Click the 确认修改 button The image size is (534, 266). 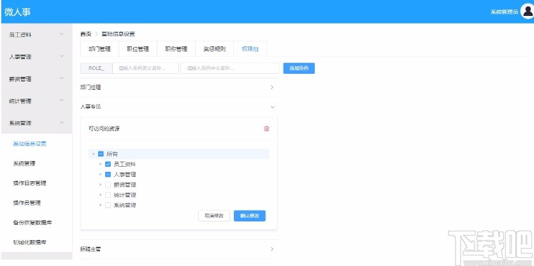click(x=250, y=216)
